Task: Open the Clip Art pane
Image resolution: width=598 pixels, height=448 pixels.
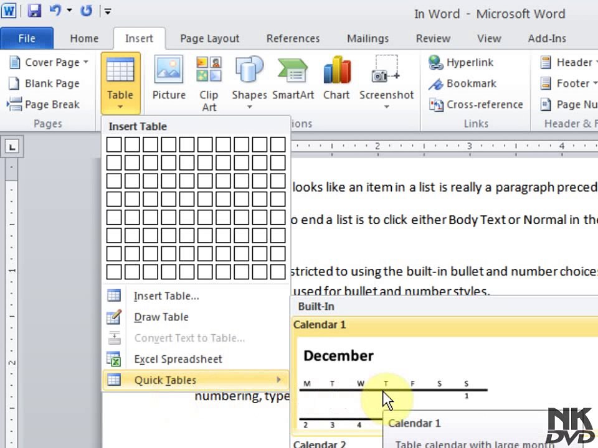Action: click(209, 84)
